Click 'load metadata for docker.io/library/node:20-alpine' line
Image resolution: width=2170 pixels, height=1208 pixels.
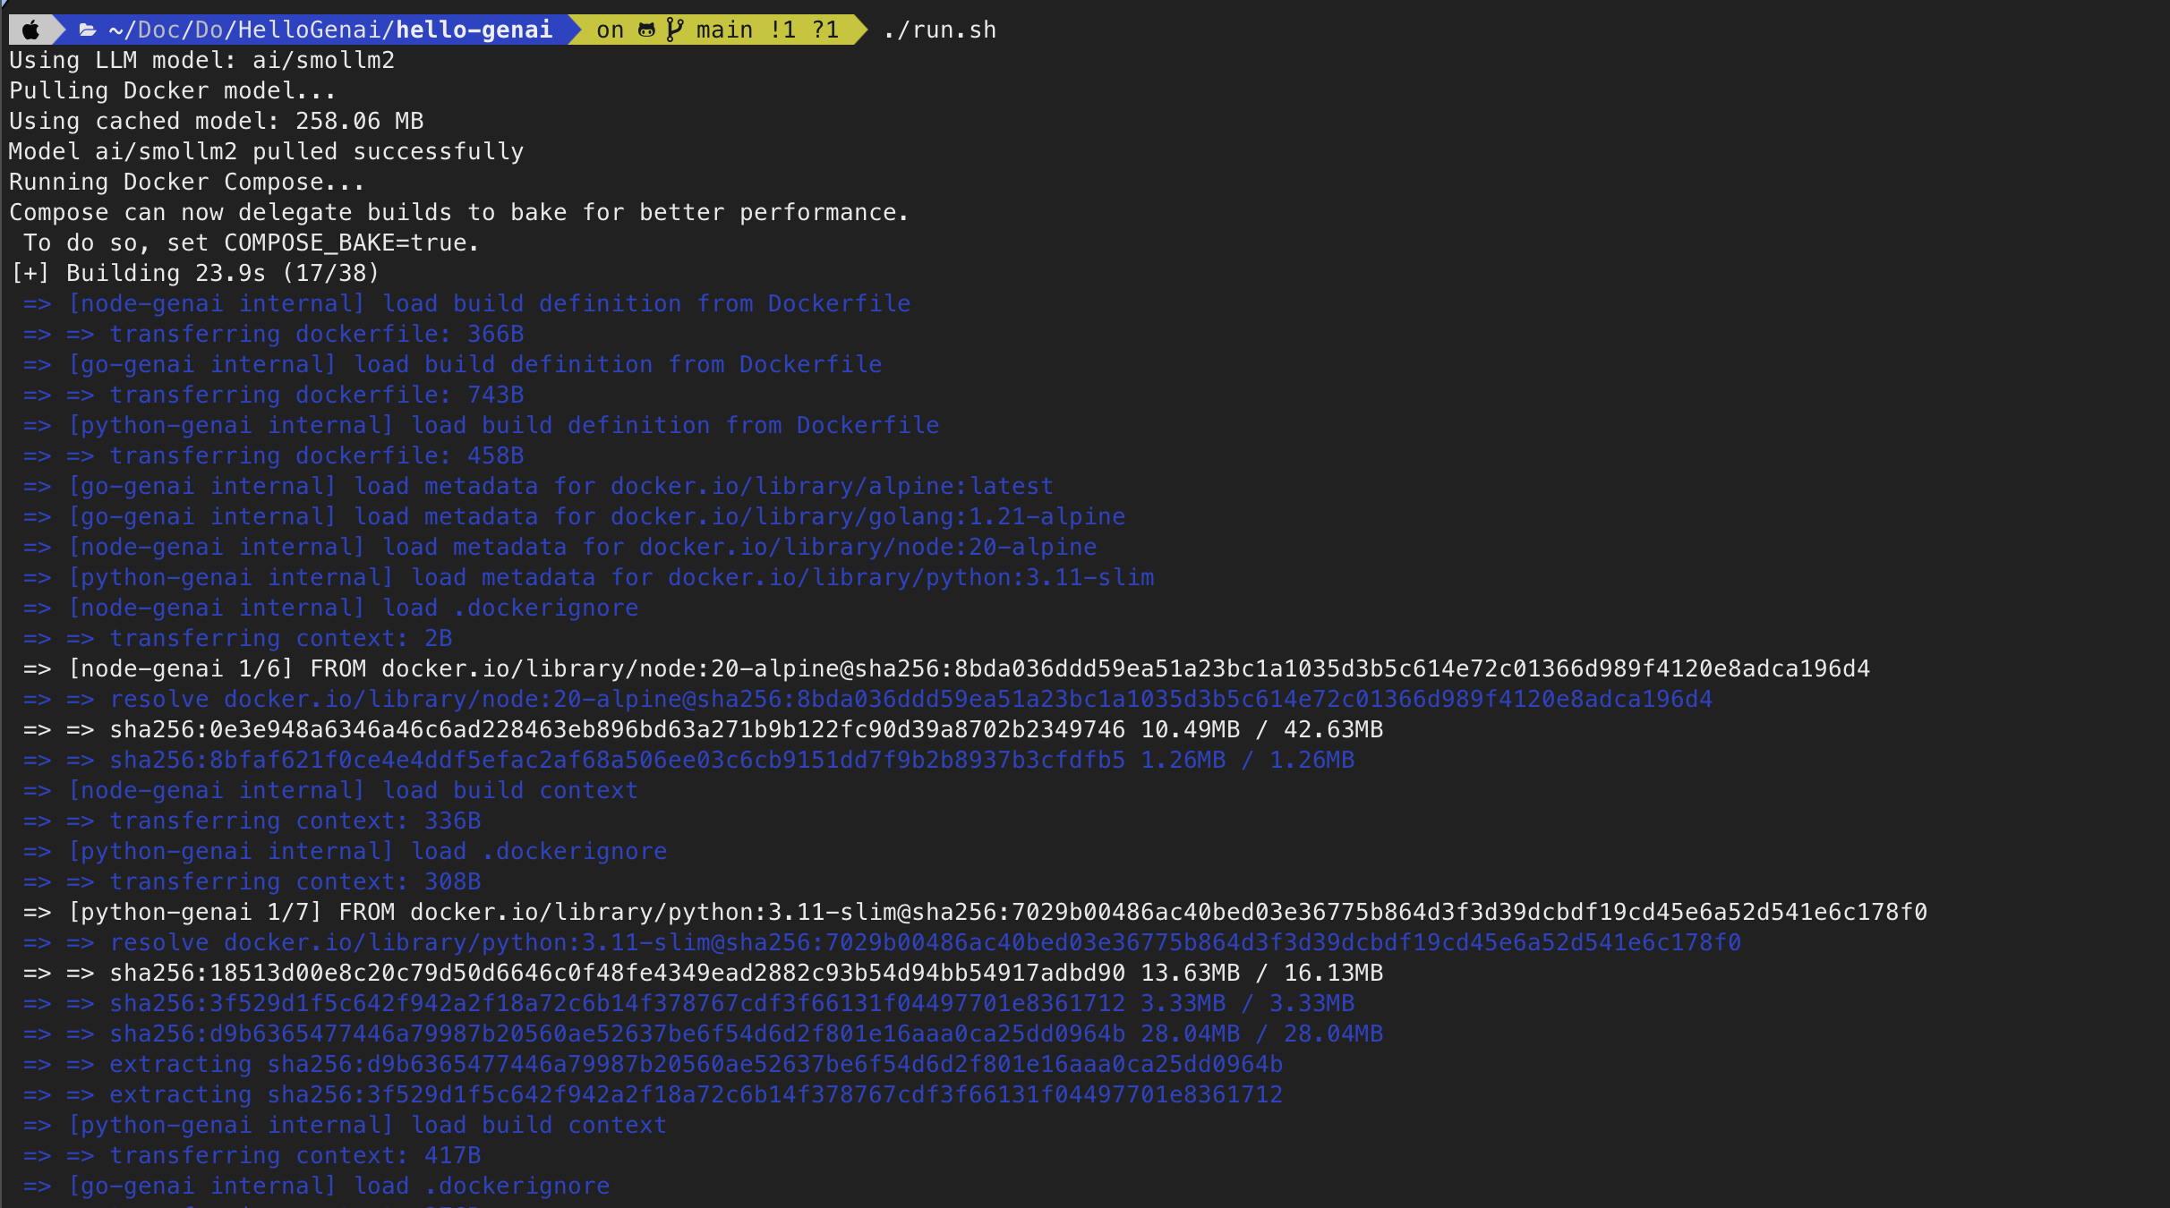pos(560,548)
